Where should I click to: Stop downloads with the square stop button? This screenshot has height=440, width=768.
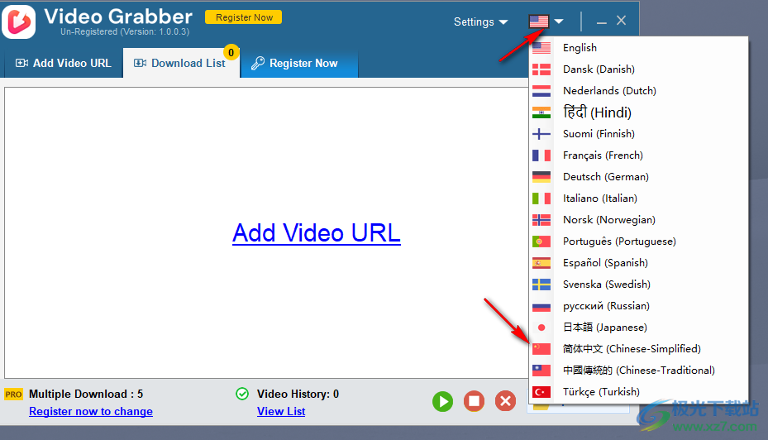click(x=475, y=401)
